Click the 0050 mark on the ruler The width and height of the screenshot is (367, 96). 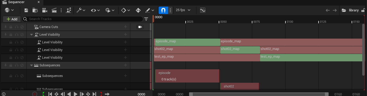pos(223,22)
